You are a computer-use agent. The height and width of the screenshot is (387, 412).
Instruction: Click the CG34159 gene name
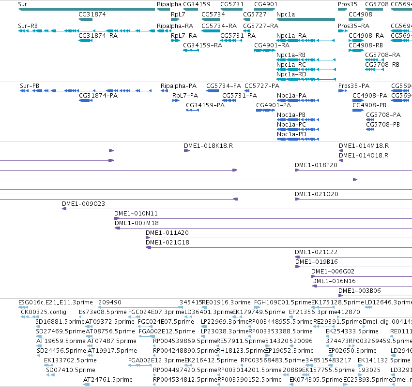(197, 4)
